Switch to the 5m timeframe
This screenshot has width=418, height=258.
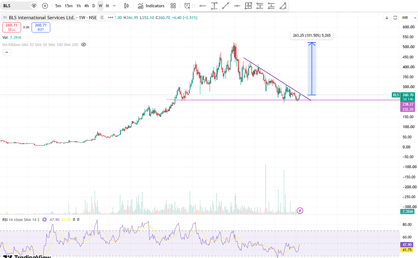click(58, 6)
